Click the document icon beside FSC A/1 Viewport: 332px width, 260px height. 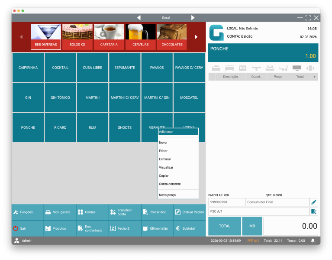pyautogui.click(x=314, y=211)
